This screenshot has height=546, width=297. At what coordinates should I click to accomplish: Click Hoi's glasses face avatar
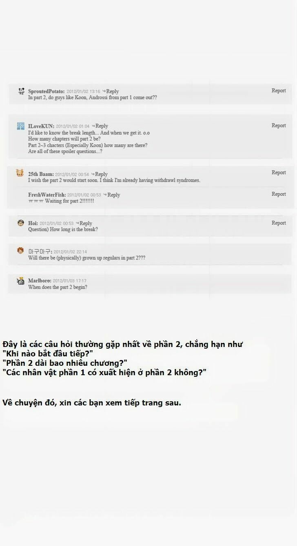21,223
